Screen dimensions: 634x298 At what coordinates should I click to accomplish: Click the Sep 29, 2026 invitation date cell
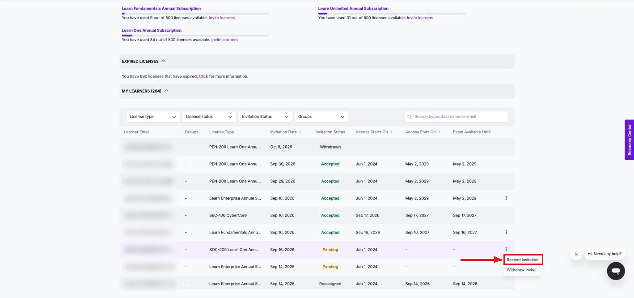pos(283,181)
